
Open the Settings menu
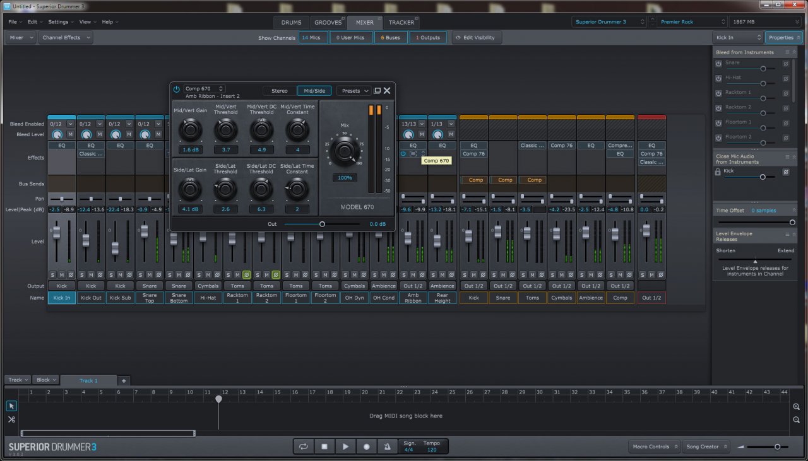tap(61, 21)
